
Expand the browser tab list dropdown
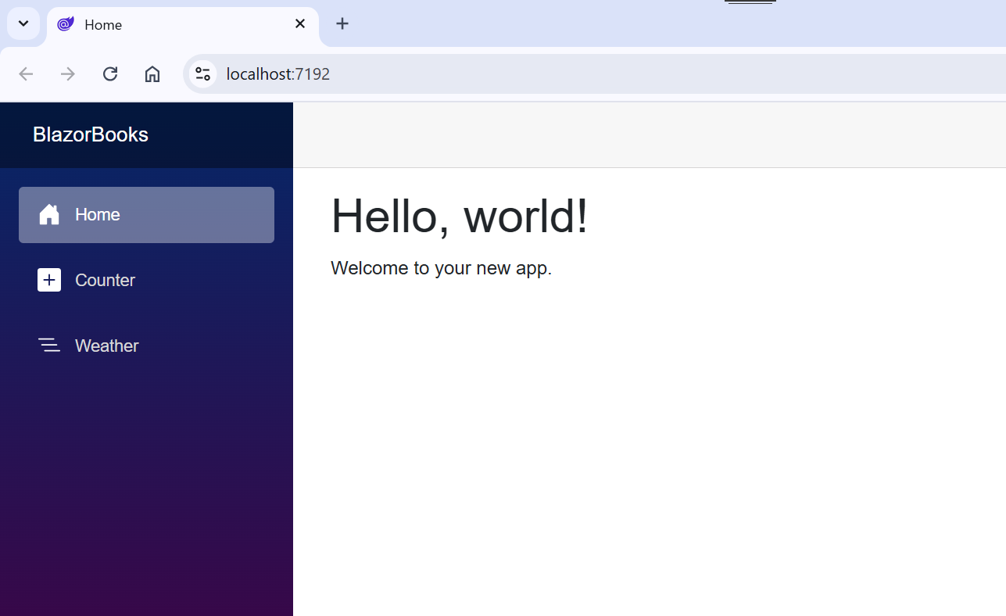click(x=23, y=23)
